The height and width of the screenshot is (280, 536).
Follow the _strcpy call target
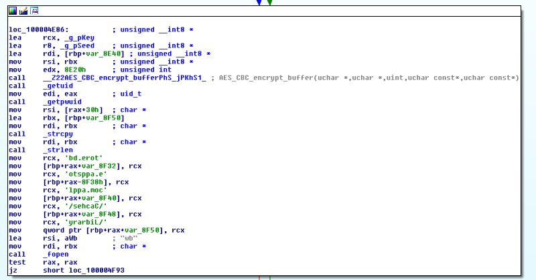pos(58,134)
